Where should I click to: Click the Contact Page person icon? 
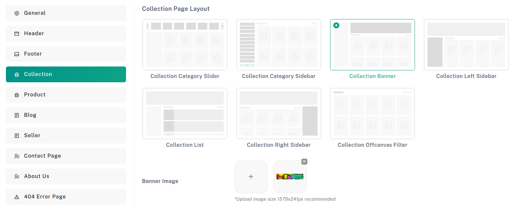pyautogui.click(x=17, y=156)
